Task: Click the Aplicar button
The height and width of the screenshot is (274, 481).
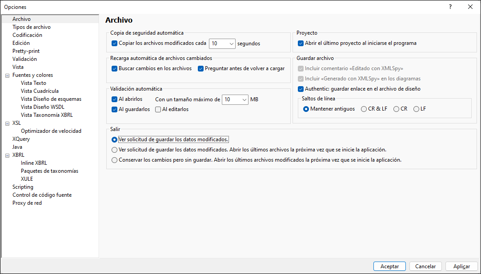Action: point(461,266)
